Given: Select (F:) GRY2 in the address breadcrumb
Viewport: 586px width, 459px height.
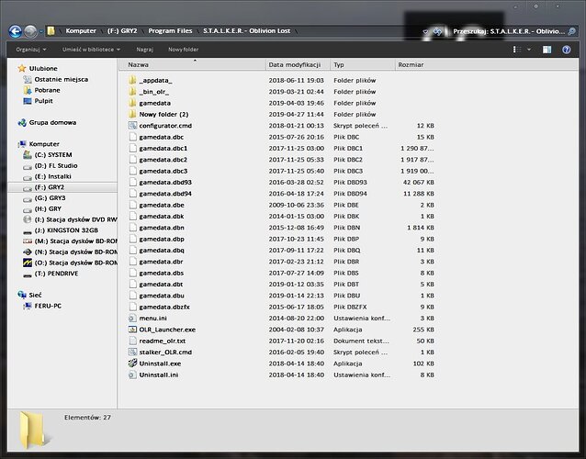Looking at the screenshot, I should [x=122, y=30].
